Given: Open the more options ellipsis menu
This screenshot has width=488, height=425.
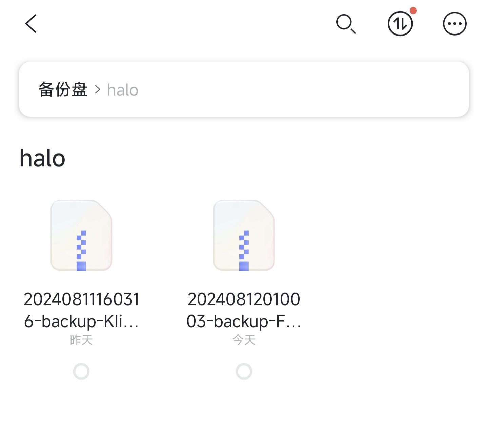Looking at the screenshot, I should click(x=454, y=24).
